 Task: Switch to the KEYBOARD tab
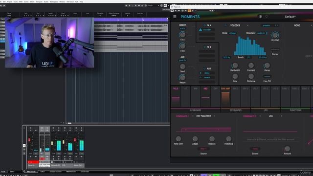pyautogui.click(x=196, y=110)
